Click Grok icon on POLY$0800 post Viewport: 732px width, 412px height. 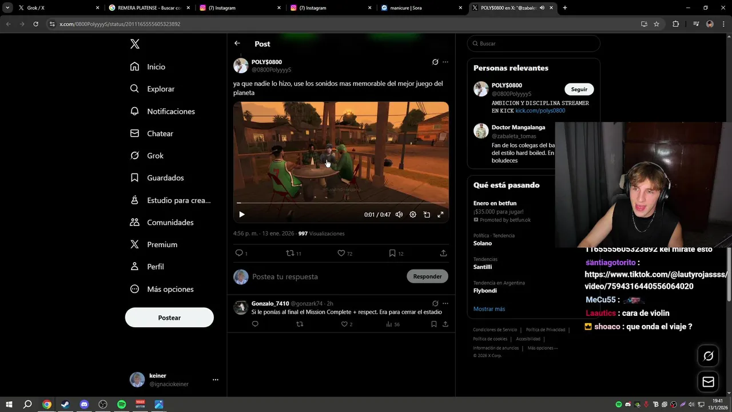(435, 62)
